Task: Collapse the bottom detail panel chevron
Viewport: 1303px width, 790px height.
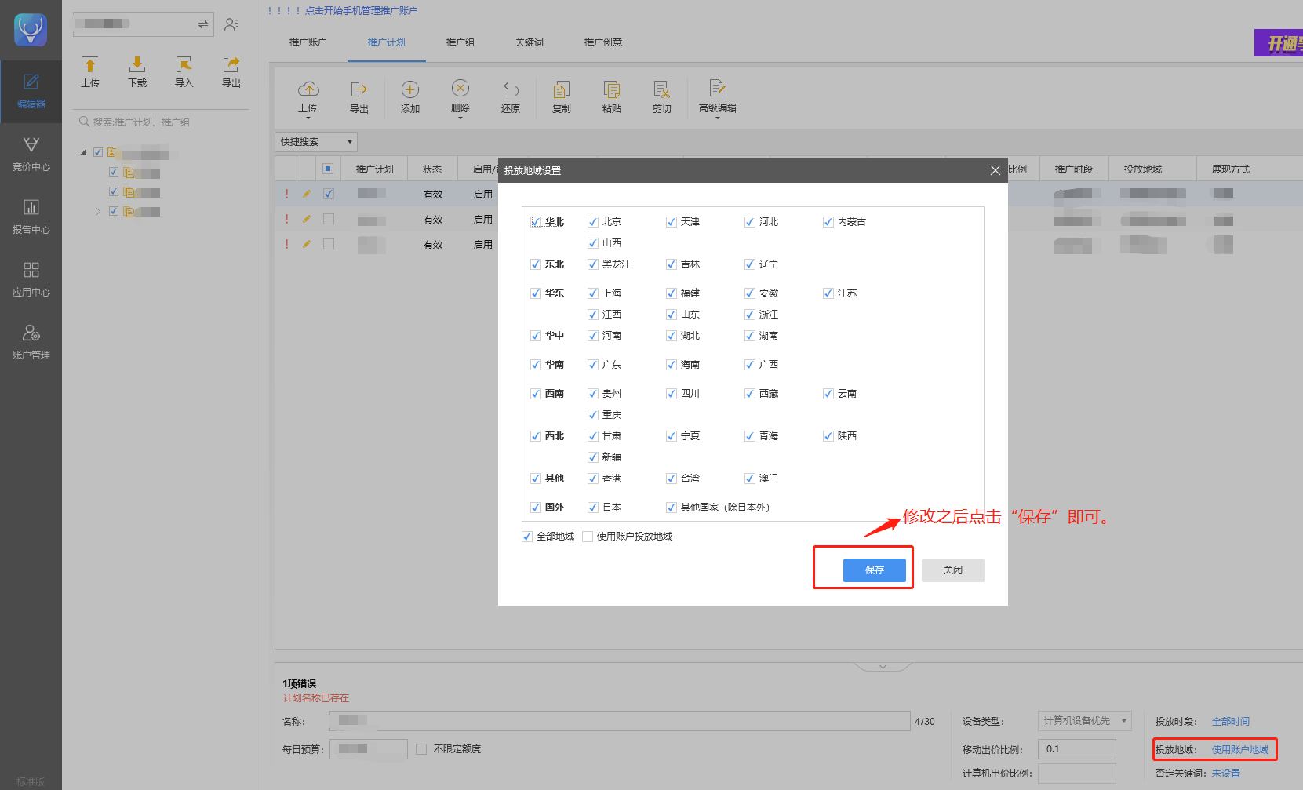Action: (x=883, y=667)
